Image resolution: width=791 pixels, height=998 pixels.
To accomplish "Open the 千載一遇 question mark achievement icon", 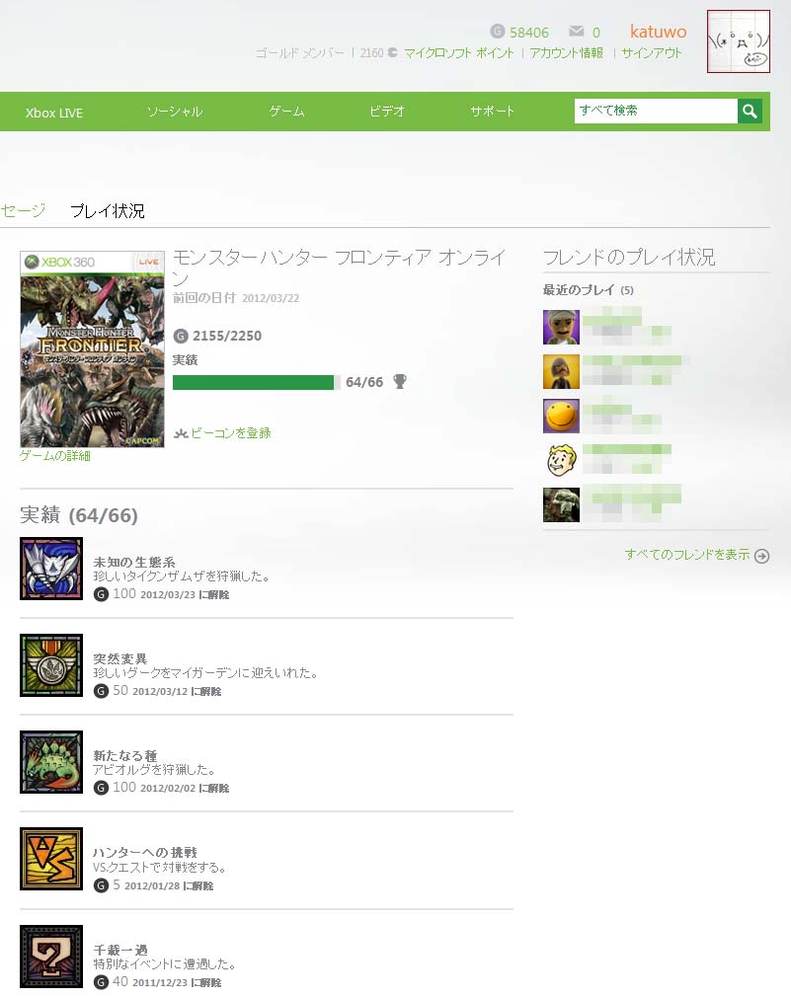I will point(51,956).
